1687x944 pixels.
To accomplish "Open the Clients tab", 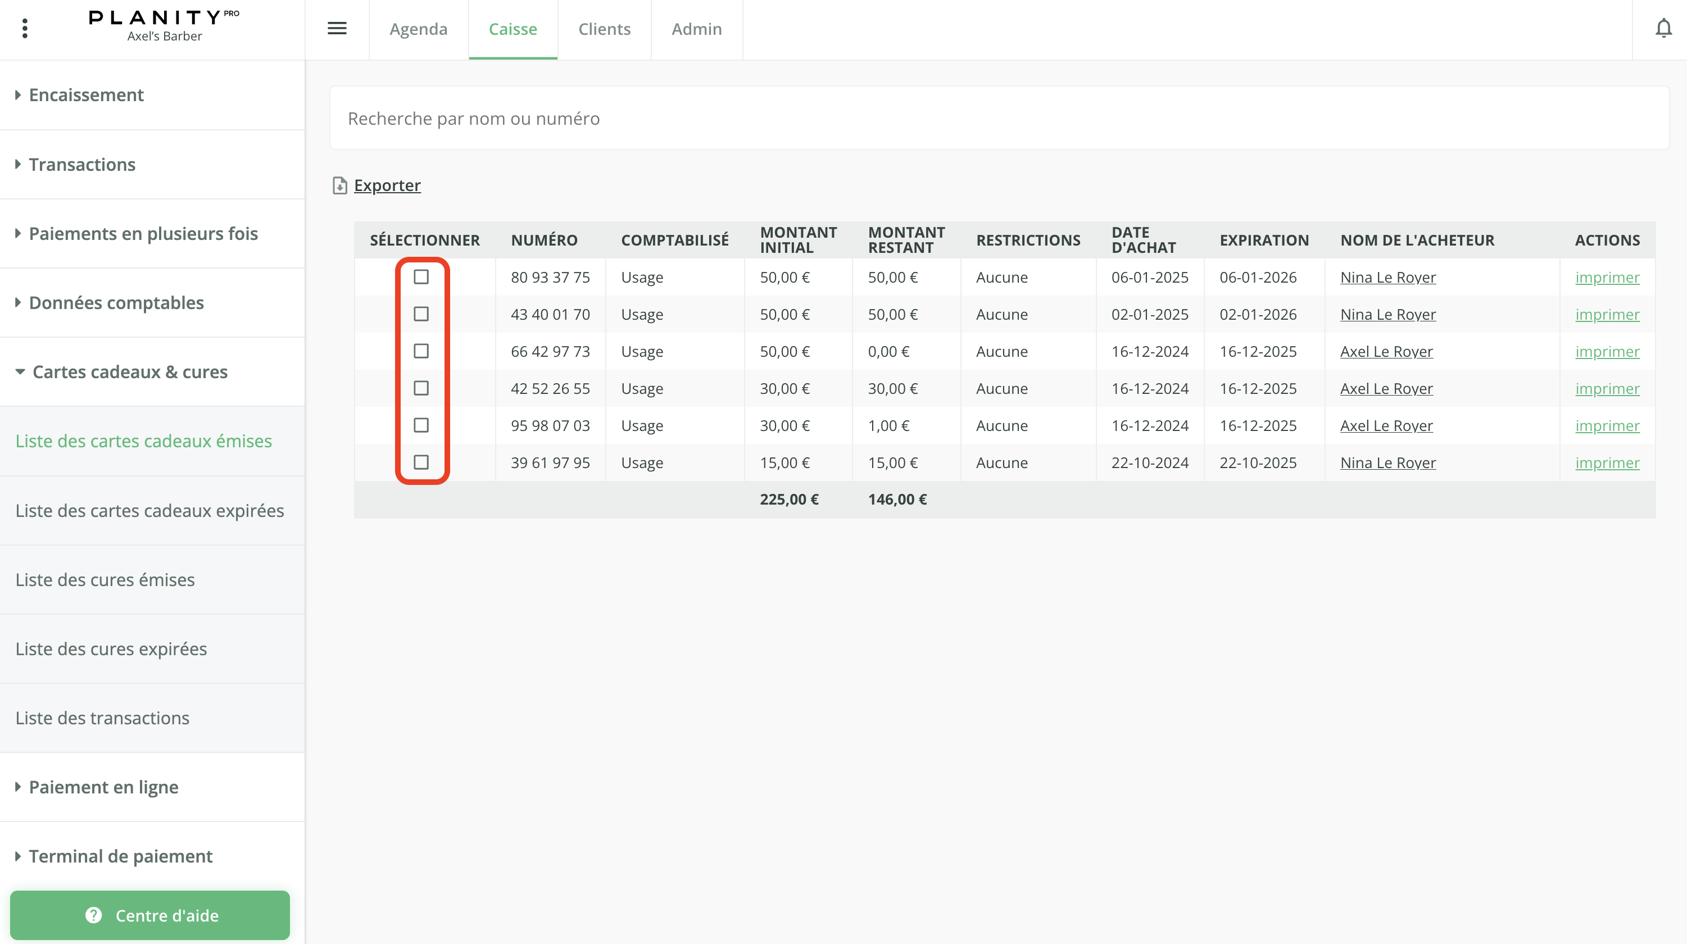I will click(604, 29).
